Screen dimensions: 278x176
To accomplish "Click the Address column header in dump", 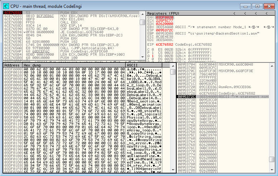I will (x=13, y=65).
